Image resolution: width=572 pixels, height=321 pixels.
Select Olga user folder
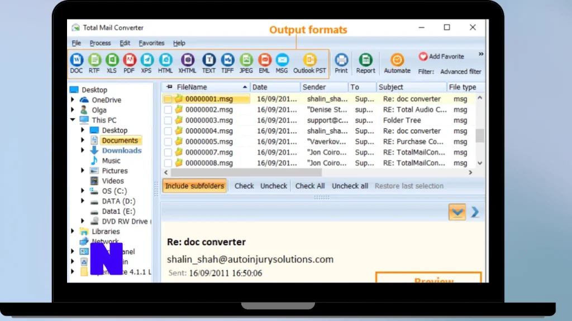point(99,110)
